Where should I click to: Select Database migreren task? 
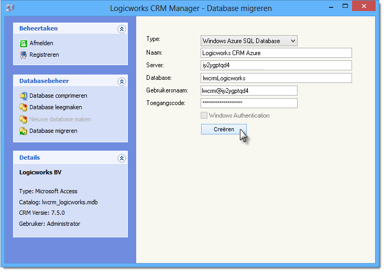click(53, 131)
